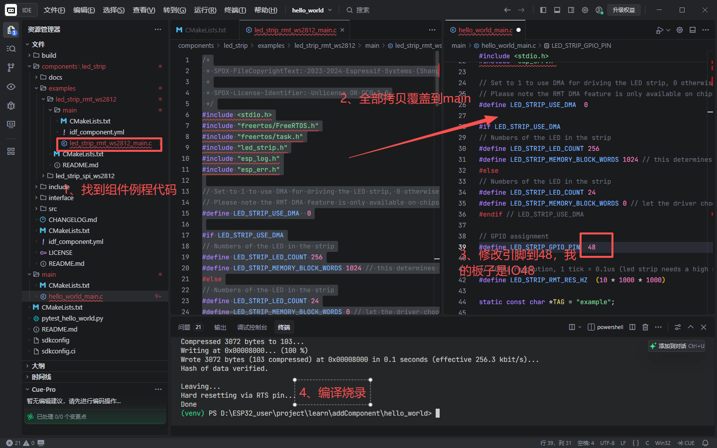Click led_strip breadcrumb in left editor
Screen dimensions: 717x448
tap(236, 45)
